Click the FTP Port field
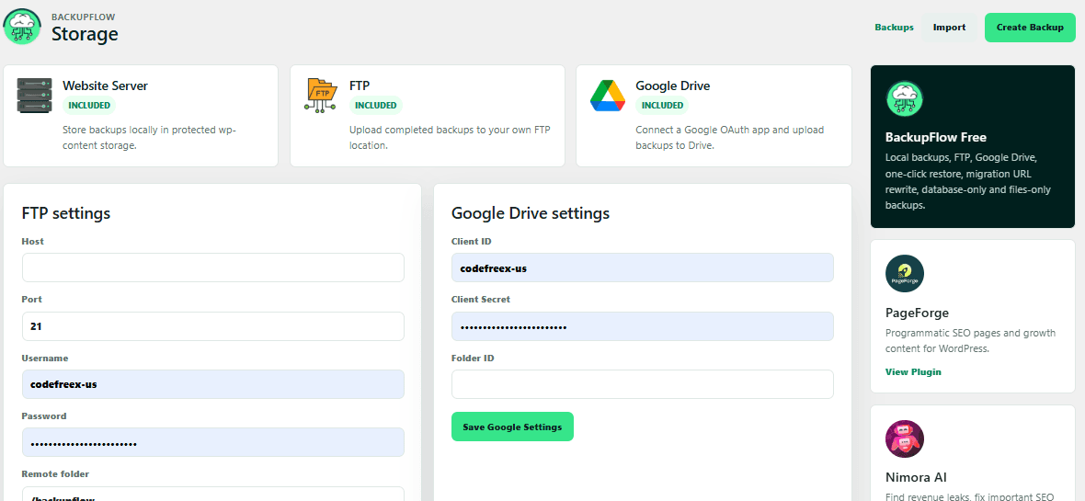Image resolution: width=1085 pixels, height=501 pixels. point(213,326)
